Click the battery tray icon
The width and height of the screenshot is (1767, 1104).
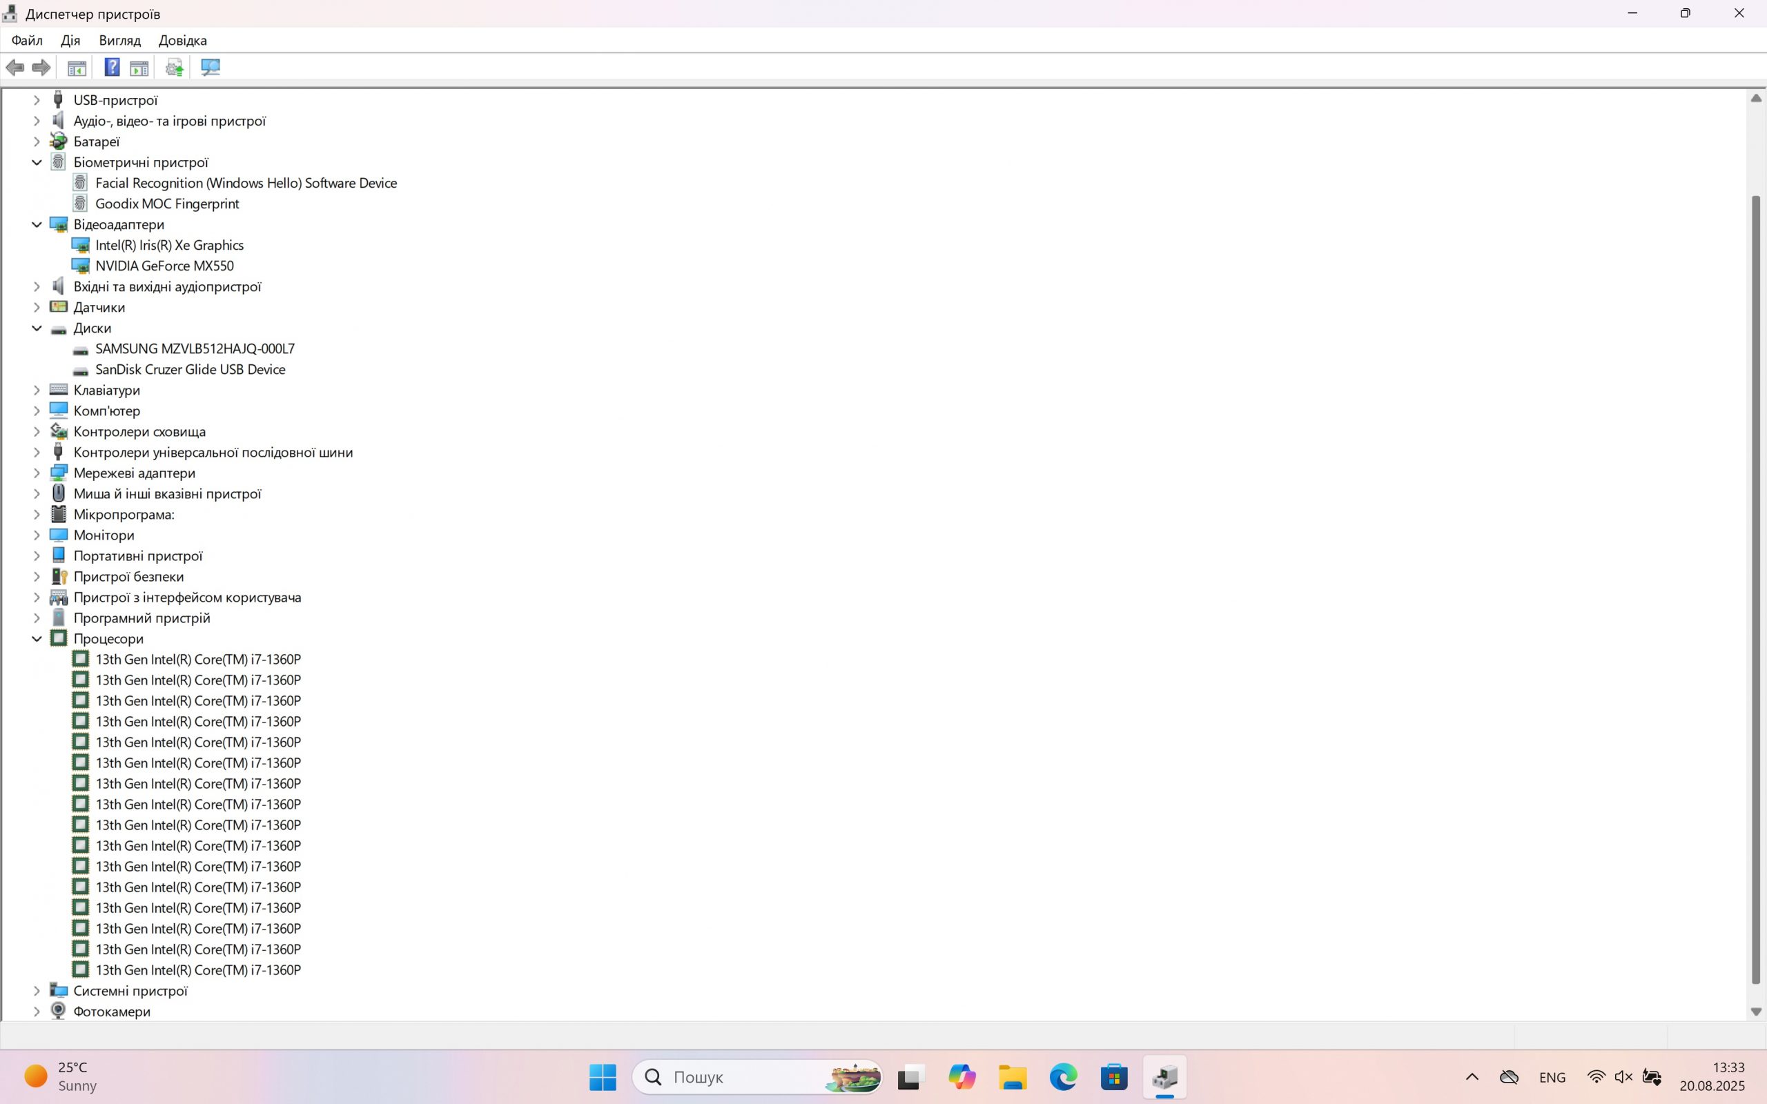pos(1652,1077)
